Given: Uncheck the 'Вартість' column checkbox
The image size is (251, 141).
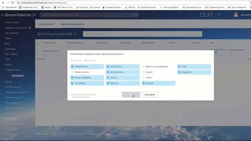Looking at the screenshot, I should coord(108,83).
